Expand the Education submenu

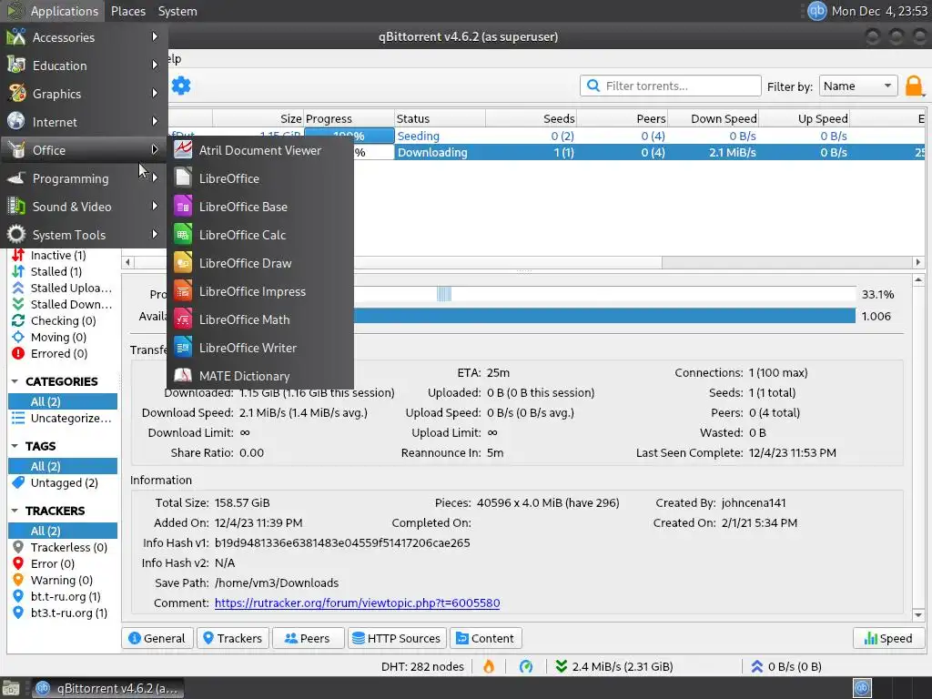pos(83,66)
